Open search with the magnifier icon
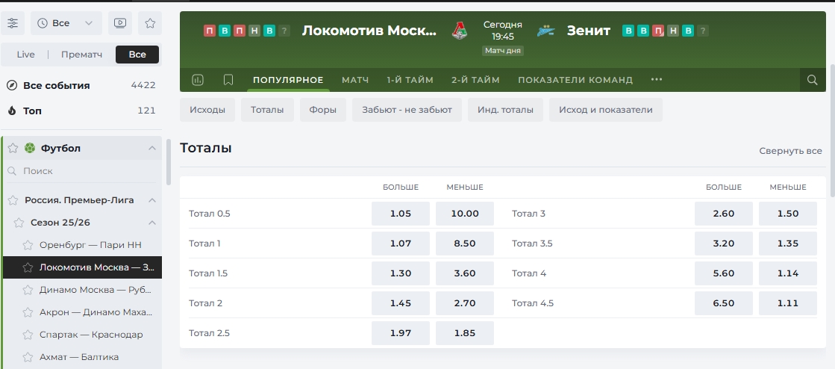 [x=812, y=80]
